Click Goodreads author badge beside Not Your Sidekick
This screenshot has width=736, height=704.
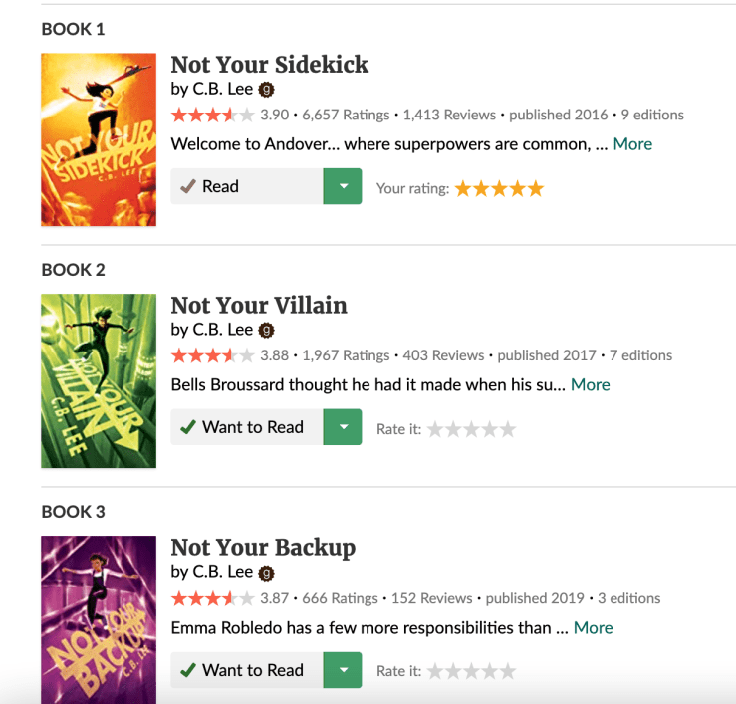267,90
